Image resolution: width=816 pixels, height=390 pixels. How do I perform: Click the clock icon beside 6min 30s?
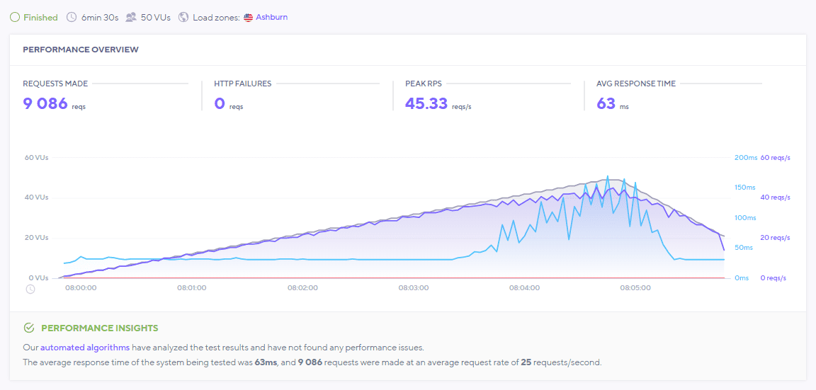72,17
